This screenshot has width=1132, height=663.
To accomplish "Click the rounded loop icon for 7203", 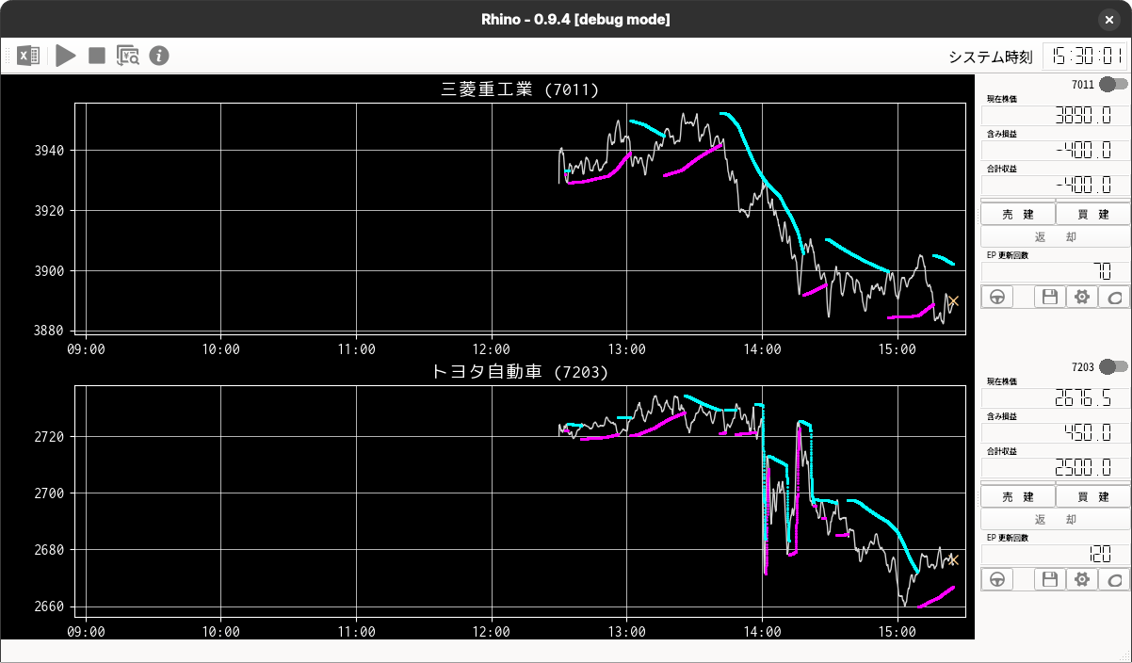I will coord(1114,579).
